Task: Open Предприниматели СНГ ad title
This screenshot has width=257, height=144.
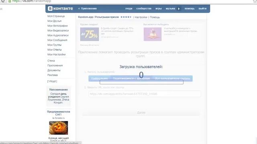Action: pos(59,113)
